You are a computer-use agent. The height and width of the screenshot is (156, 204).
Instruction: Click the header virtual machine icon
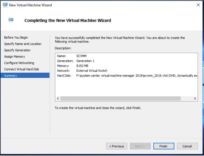[11, 20]
